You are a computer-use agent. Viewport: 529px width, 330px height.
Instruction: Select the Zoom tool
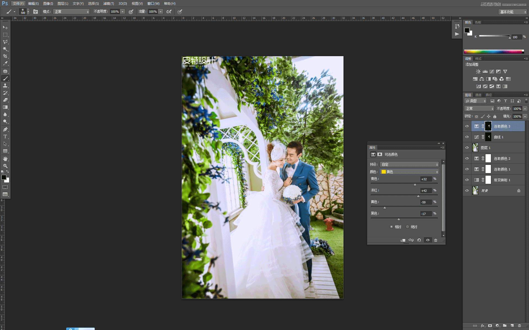tap(6, 166)
